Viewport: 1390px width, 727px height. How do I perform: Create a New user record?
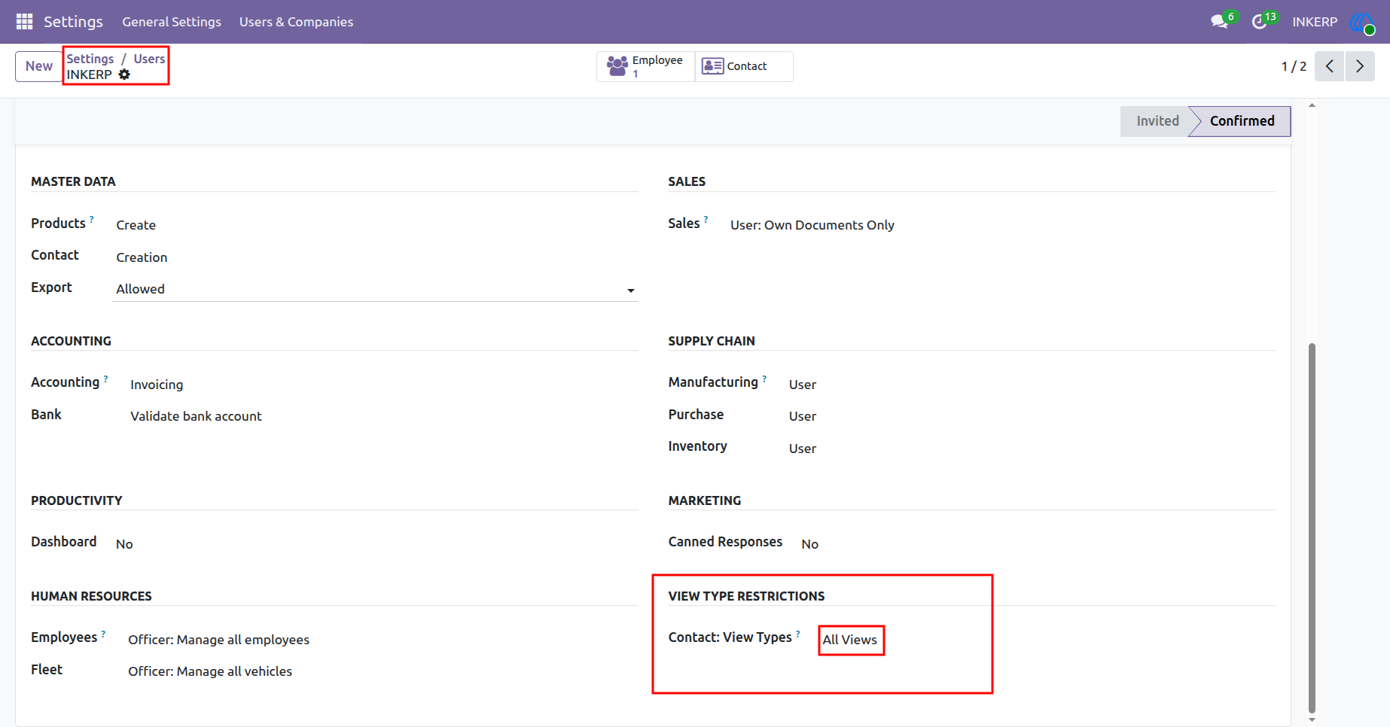click(39, 66)
